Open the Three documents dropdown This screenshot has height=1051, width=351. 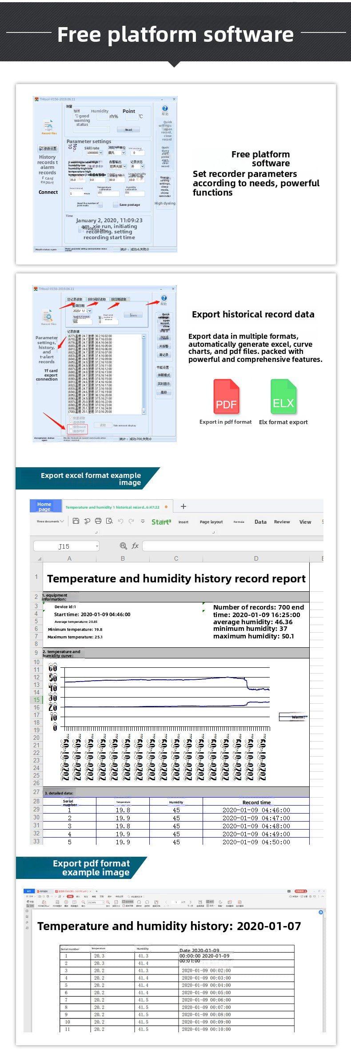(50, 521)
